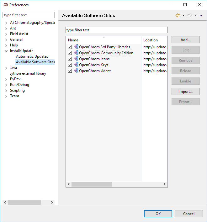Select the Team tree item label
Screen dimensions: 207x222
(x=14, y=96)
